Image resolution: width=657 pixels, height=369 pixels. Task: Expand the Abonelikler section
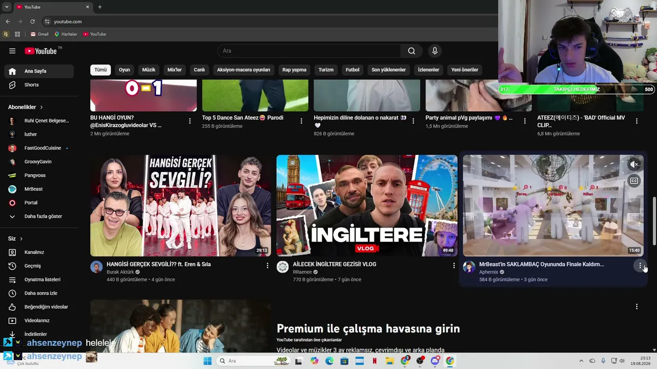click(x=26, y=107)
